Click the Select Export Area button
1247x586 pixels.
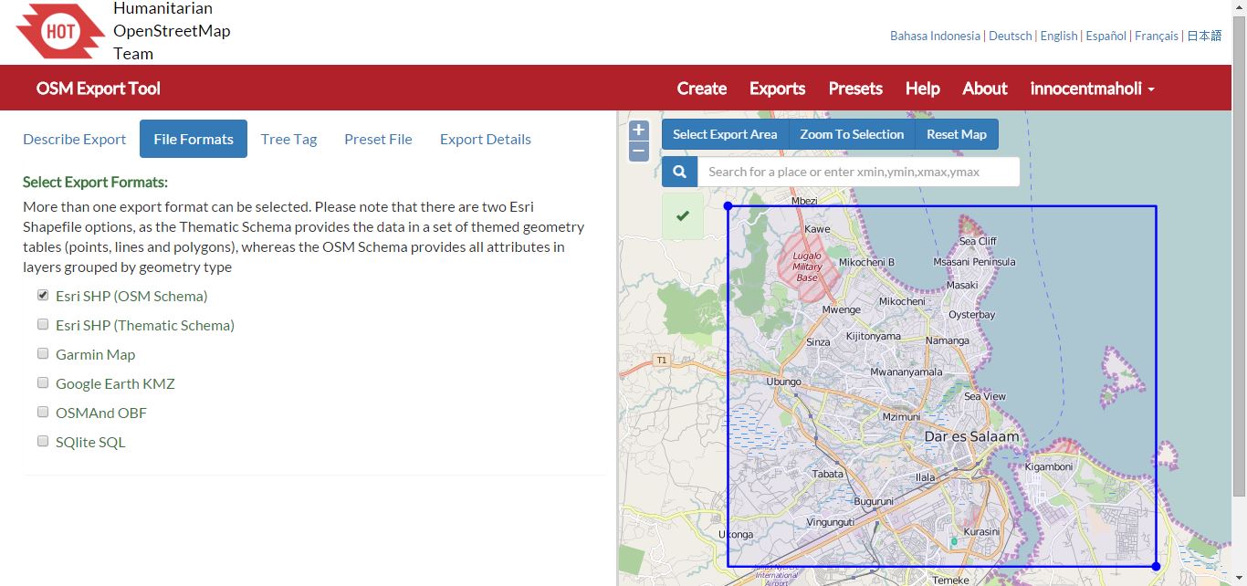click(725, 134)
